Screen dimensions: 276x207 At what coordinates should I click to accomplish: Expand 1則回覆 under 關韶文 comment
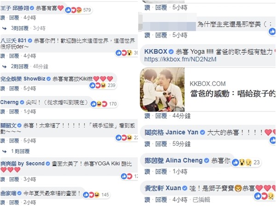[x=20, y=151]
